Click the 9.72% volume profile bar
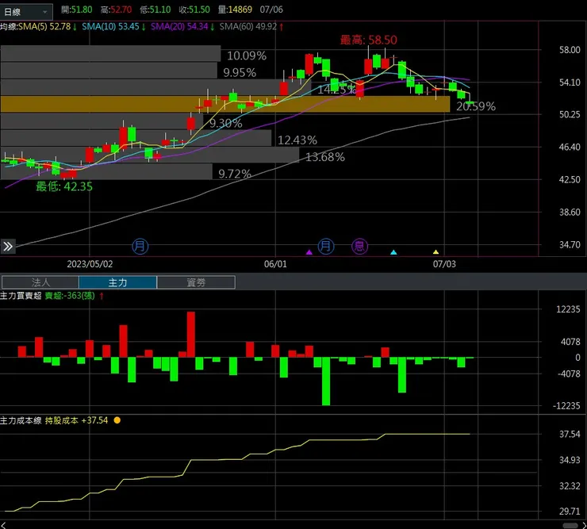587x529 pixels. click(x=106, y=171)
